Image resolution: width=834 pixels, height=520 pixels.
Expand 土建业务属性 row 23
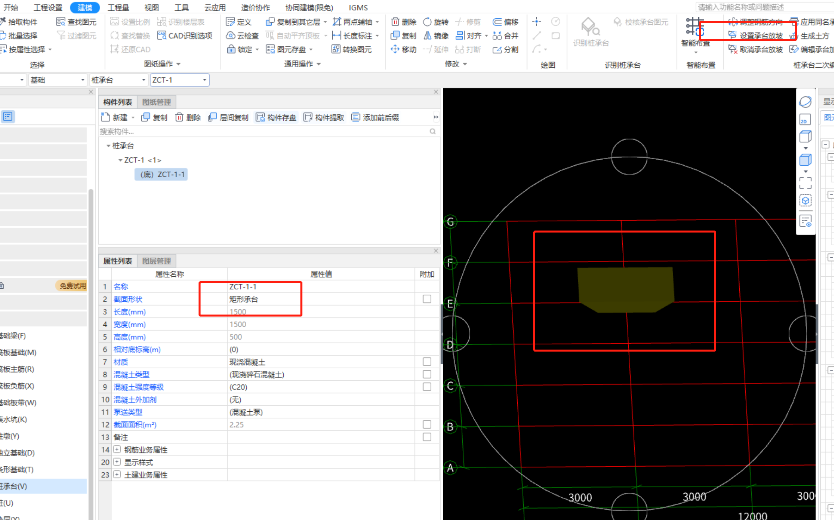tap(117, 474)
